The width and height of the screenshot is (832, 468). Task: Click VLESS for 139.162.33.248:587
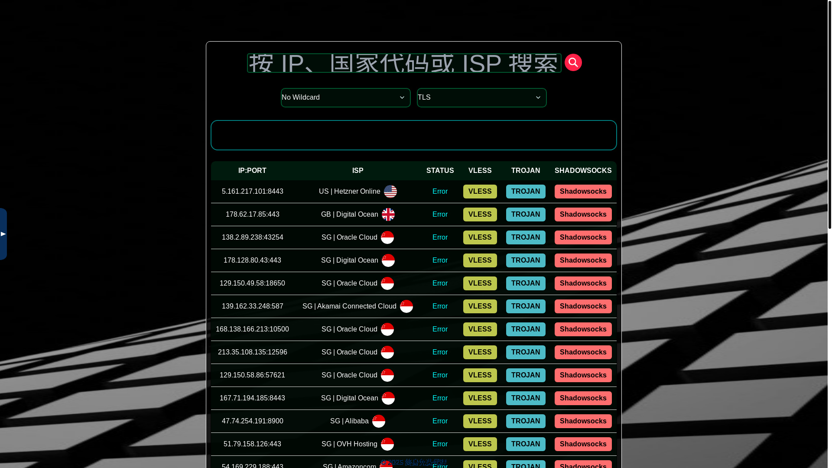point(480,306)
